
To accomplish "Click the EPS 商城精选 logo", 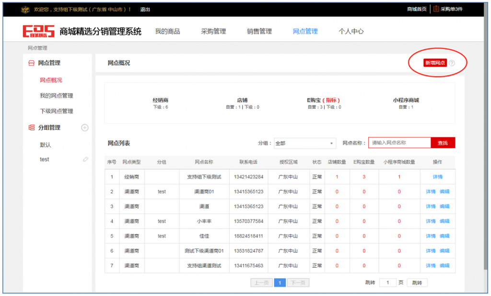I will tap(38, 31).
